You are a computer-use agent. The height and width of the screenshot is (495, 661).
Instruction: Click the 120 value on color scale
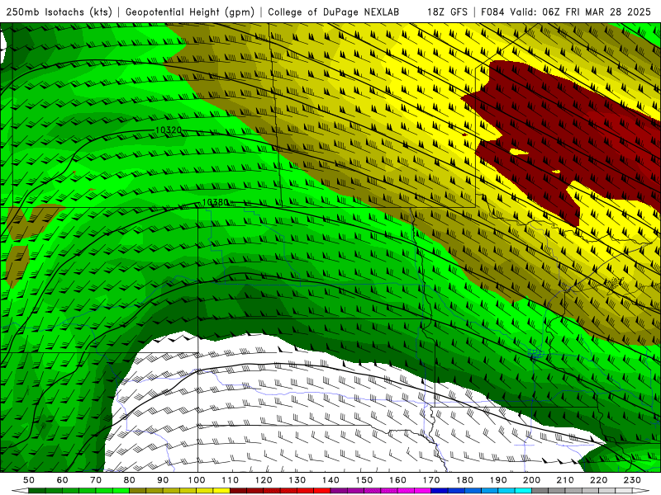[x=264, y=480]
